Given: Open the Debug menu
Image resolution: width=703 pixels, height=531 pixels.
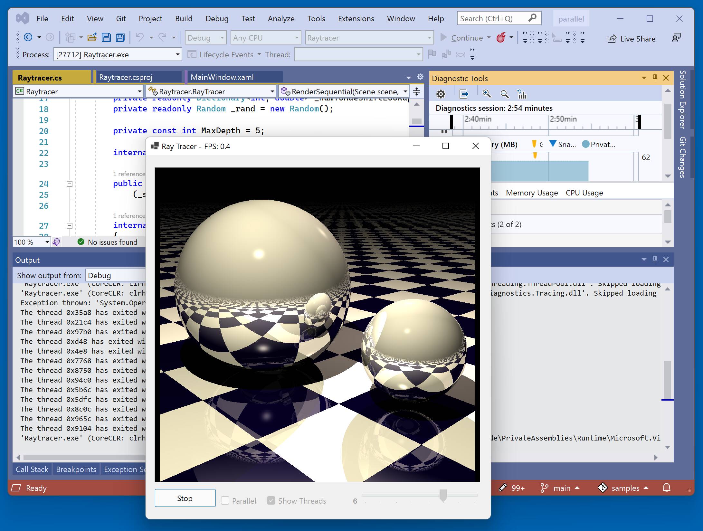Looking at the screenshot, I should [216, 18].
